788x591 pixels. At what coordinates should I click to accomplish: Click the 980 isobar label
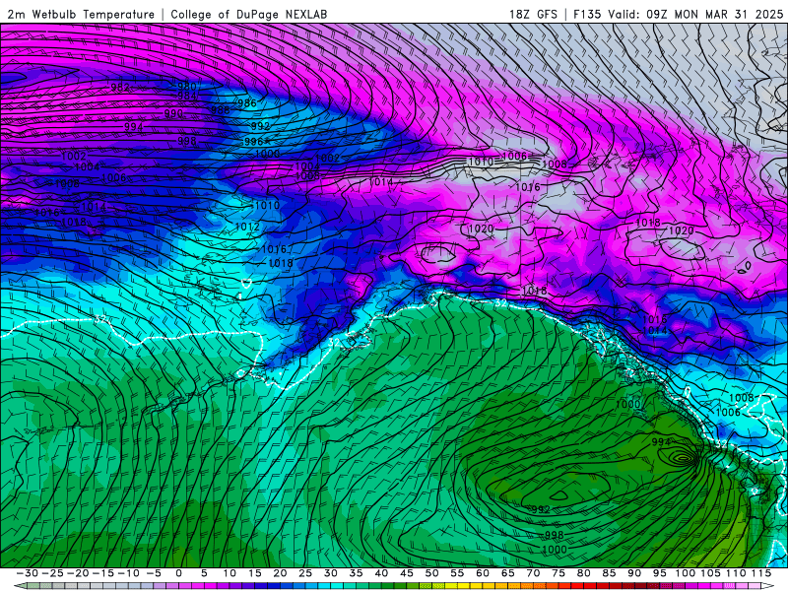[x=186, y=86]
